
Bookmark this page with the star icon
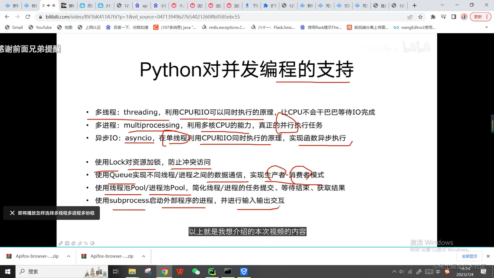coord(420,17)
